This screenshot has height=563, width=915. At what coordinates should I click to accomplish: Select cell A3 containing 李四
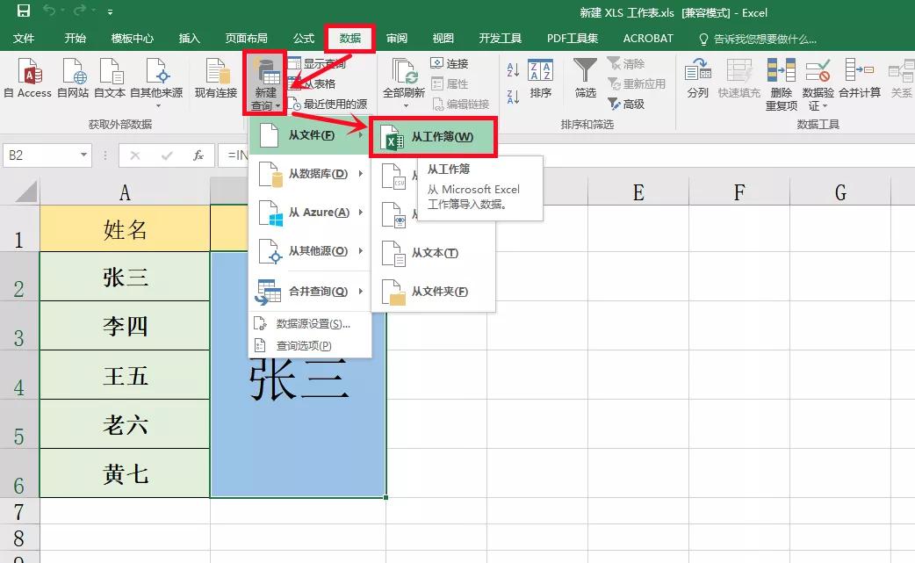click(125, 326)
